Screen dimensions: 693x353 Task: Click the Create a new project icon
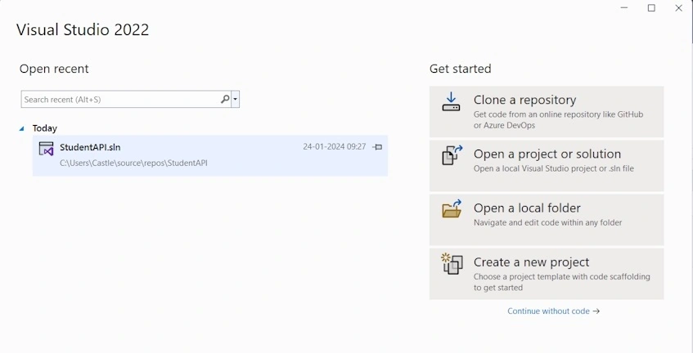pos(452,263)
